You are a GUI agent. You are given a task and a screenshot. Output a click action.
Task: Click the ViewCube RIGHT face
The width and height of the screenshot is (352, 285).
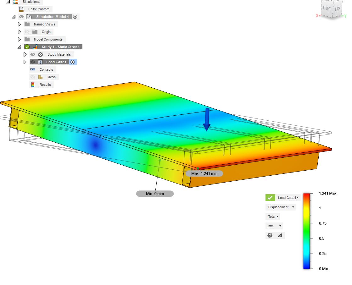(x=327, y=9)
